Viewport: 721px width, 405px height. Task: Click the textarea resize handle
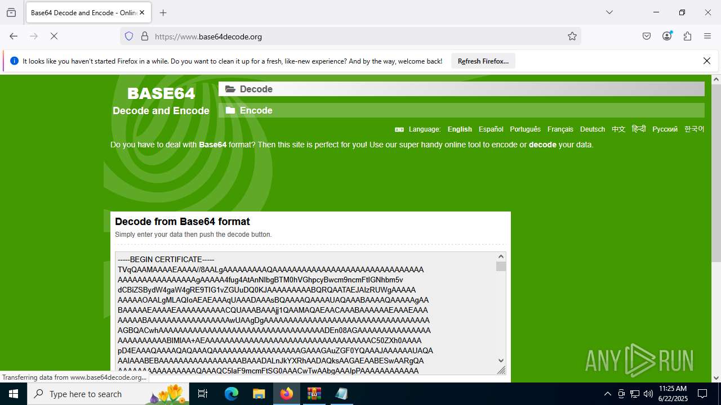pos(501,370)
